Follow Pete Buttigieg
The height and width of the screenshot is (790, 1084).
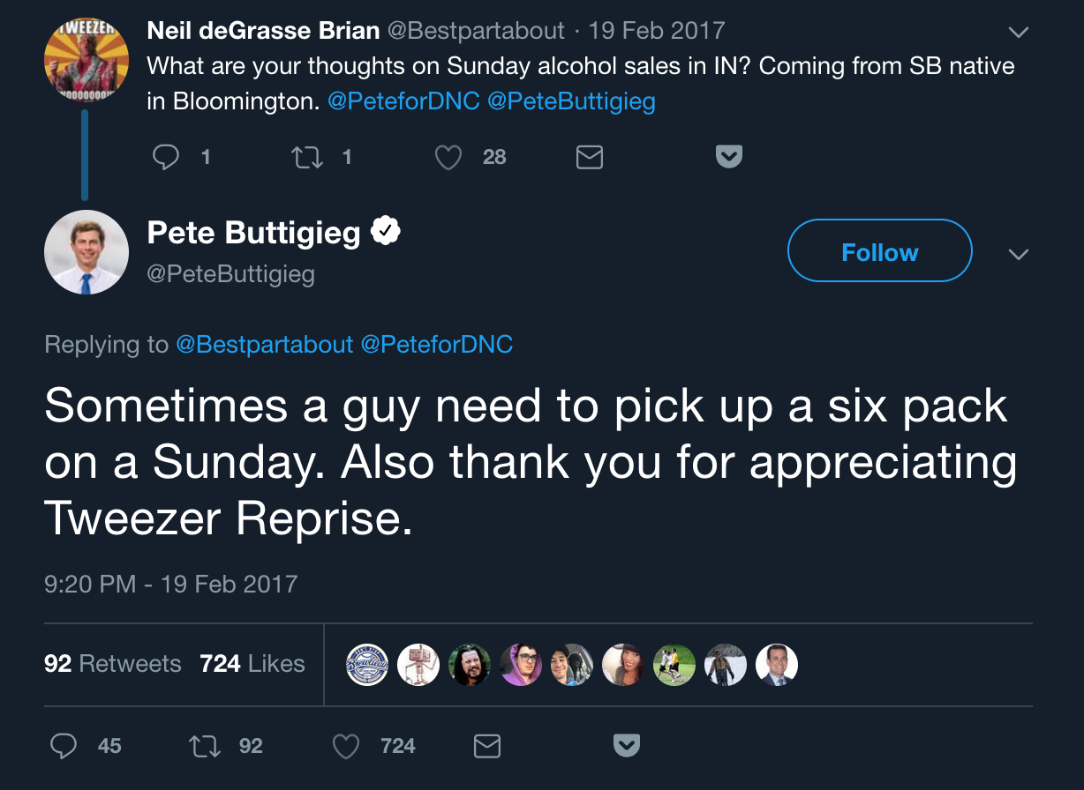click(x=879, y=251)
